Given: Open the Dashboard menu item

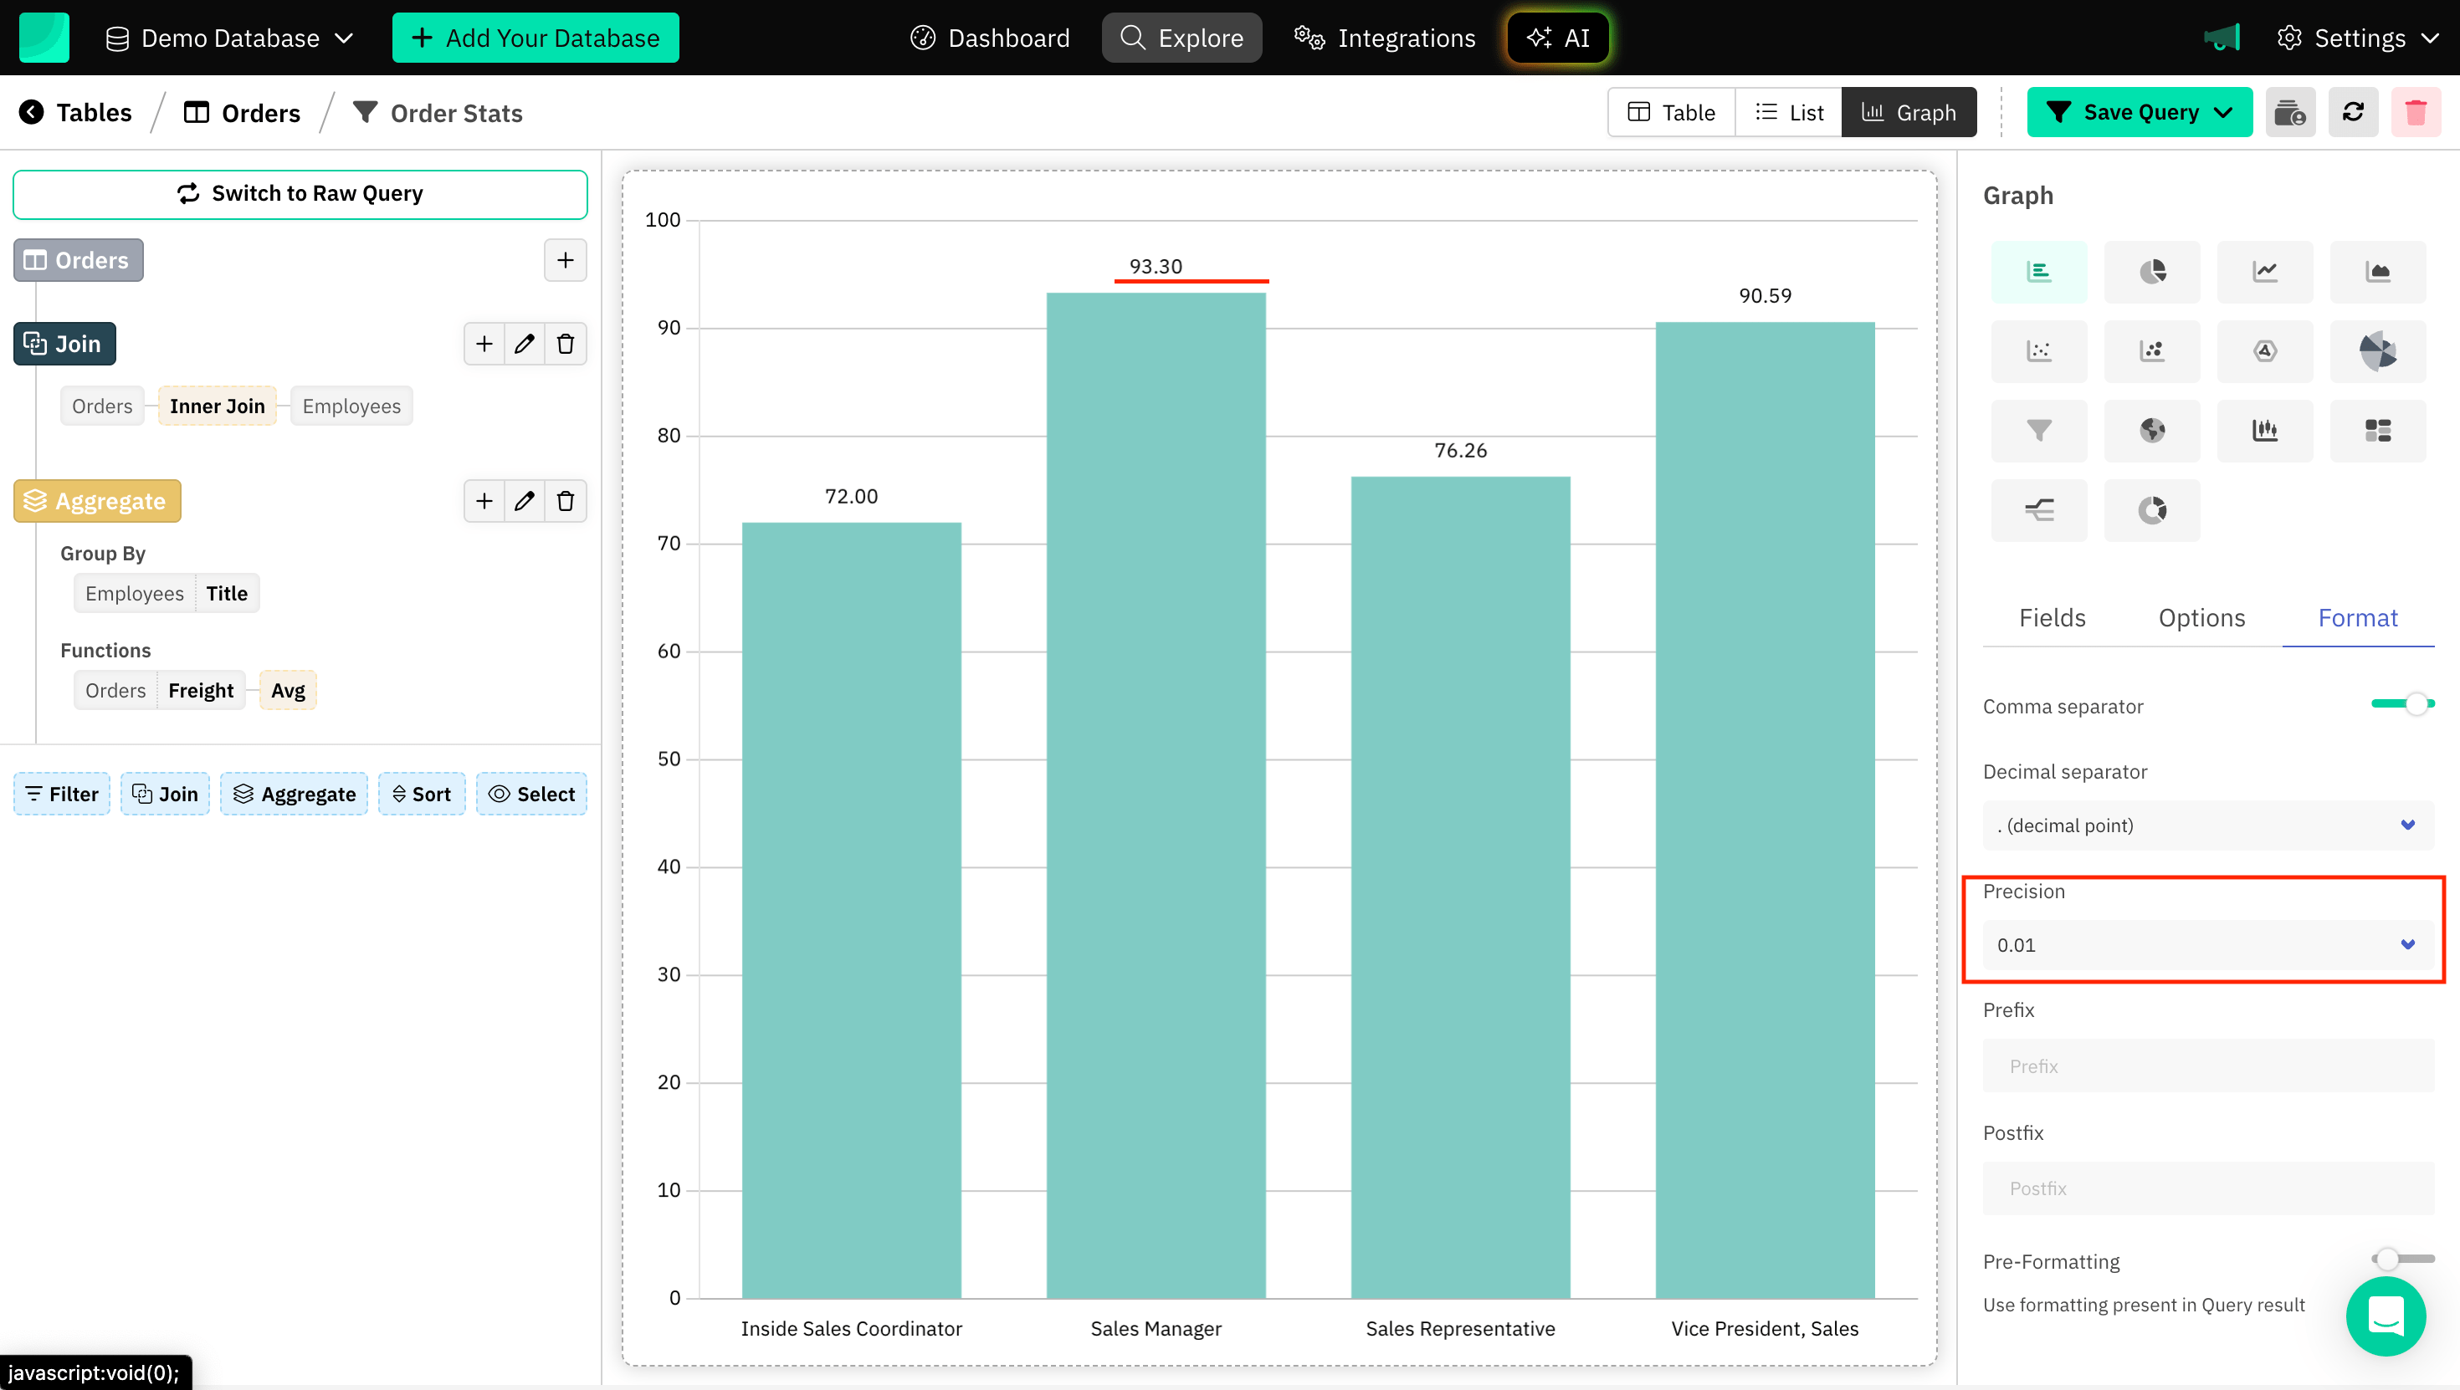Looking at the screenshot, I should [989, 38].
